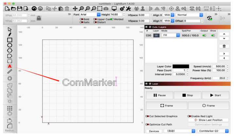The width and height of the screenshot is (234, 136).
Task: Click the undo arrow icon
Action: pyautogui.click(x=34, y=9)
